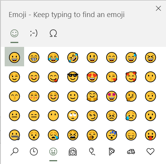This screenshot has height=164, width=166.
Task: Close the emoji picker panel
Action: (158, 9)
